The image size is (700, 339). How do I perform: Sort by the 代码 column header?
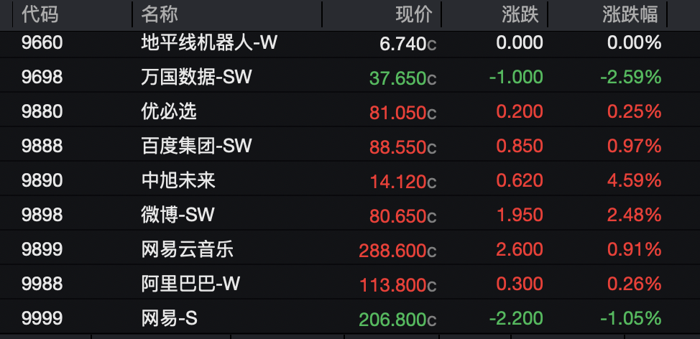pos(40,14)
